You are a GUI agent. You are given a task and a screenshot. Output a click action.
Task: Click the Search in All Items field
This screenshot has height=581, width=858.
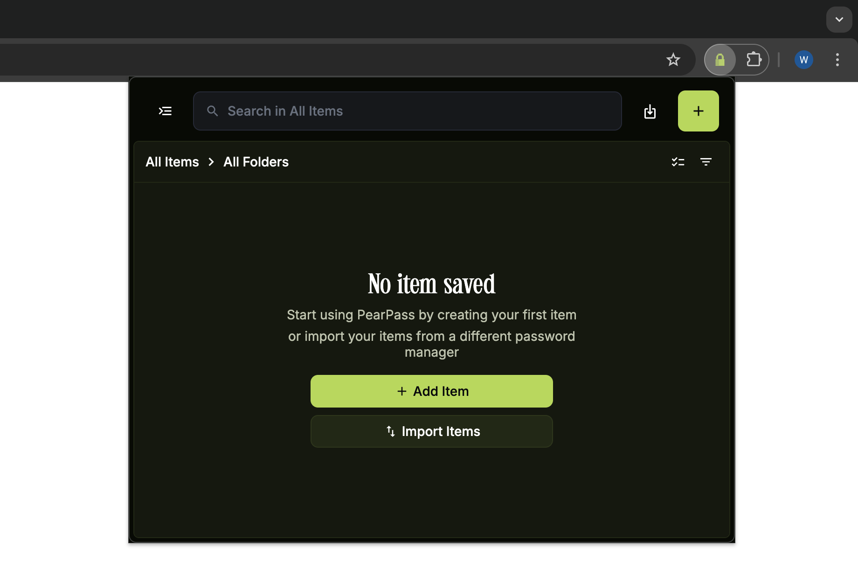click(407, 111)
